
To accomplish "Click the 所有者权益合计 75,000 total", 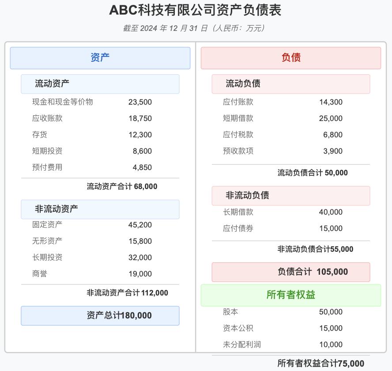I will (x=320, y=363).
